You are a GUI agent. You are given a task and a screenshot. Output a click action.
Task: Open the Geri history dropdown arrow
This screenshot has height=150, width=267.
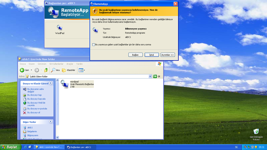[x=31, y=70]
